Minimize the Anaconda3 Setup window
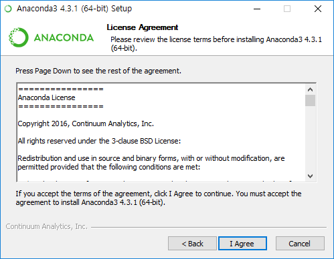The image size is (334, 259). tap(257, 9)
